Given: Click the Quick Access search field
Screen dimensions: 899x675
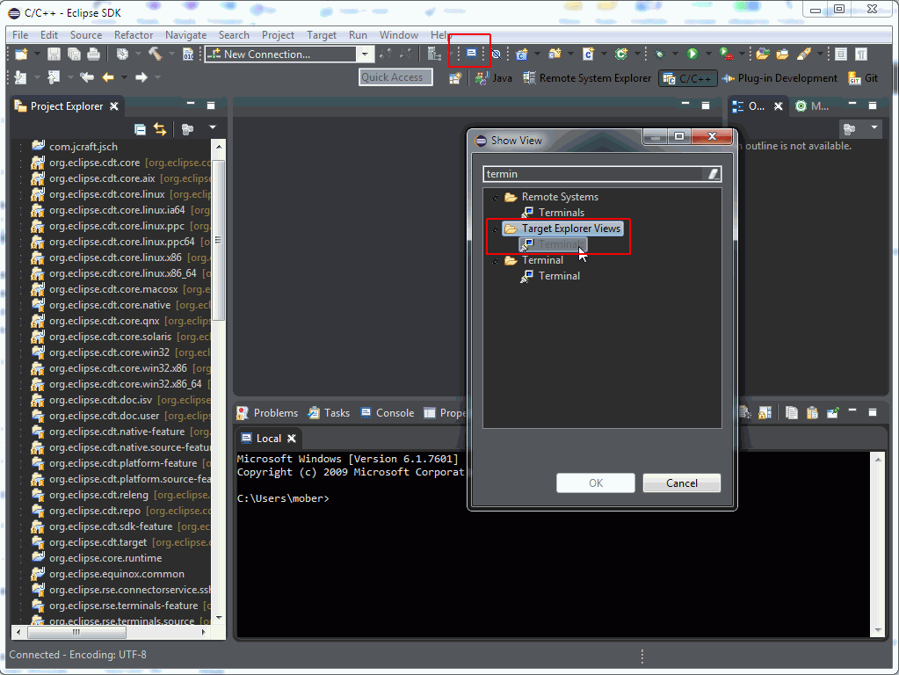Looking at the screenshot, I should [395, 76].
